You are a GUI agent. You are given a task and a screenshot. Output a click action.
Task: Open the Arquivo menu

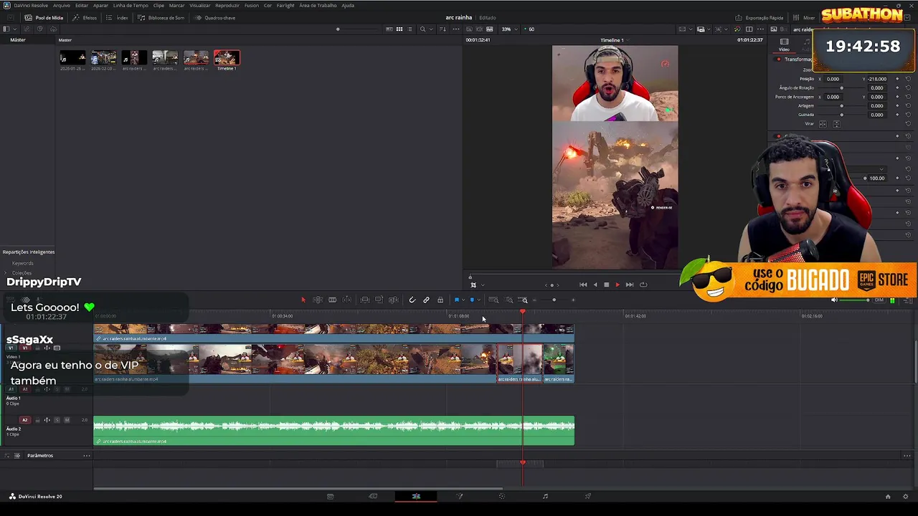click(62, 5)
